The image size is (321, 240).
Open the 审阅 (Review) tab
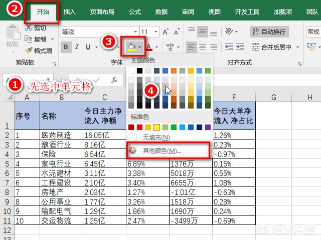click(188, 12)
